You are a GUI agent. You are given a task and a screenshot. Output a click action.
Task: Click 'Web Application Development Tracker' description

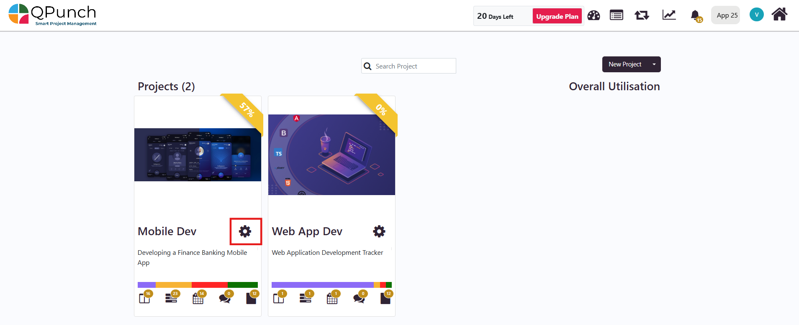point(327,253)
